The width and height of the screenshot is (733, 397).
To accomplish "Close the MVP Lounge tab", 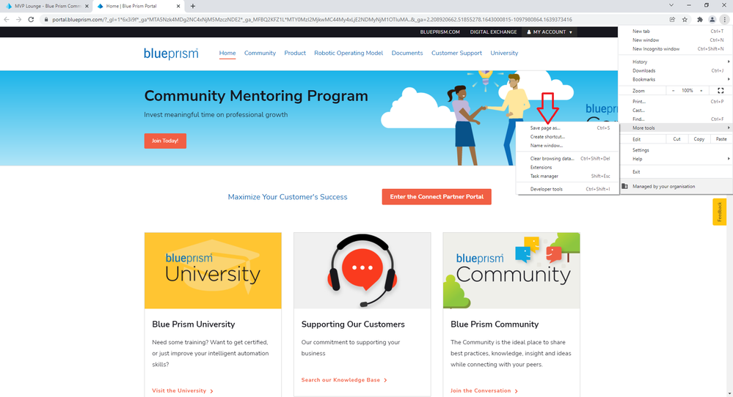I will pos(87,6).
